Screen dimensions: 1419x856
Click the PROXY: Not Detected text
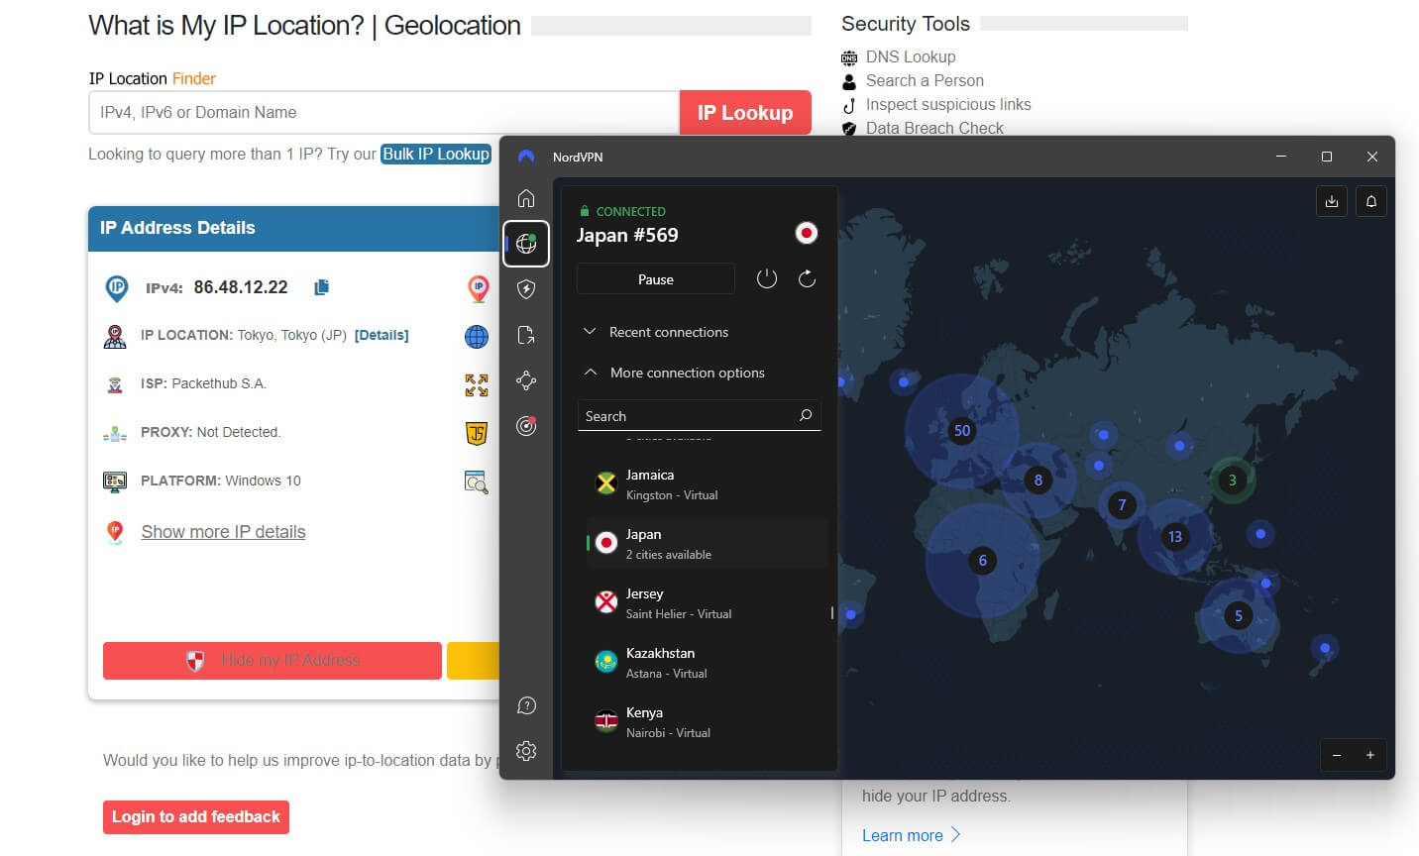click(210, 432)
